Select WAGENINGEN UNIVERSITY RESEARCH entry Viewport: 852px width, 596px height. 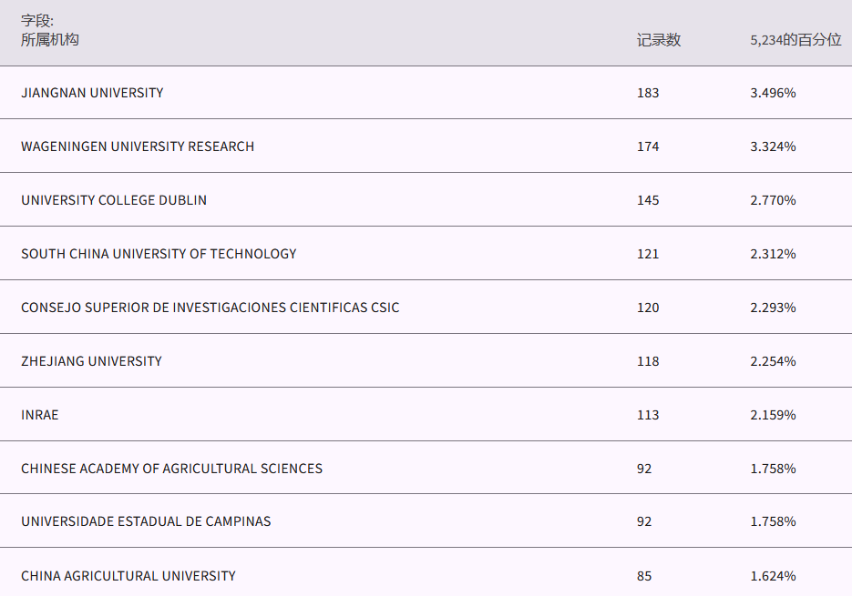tap(138, 146)
